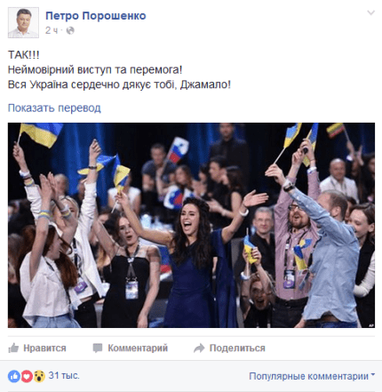The image size is (382, 392).
Task: Expand the post options chevron at top right
Action: coord(370,12)
